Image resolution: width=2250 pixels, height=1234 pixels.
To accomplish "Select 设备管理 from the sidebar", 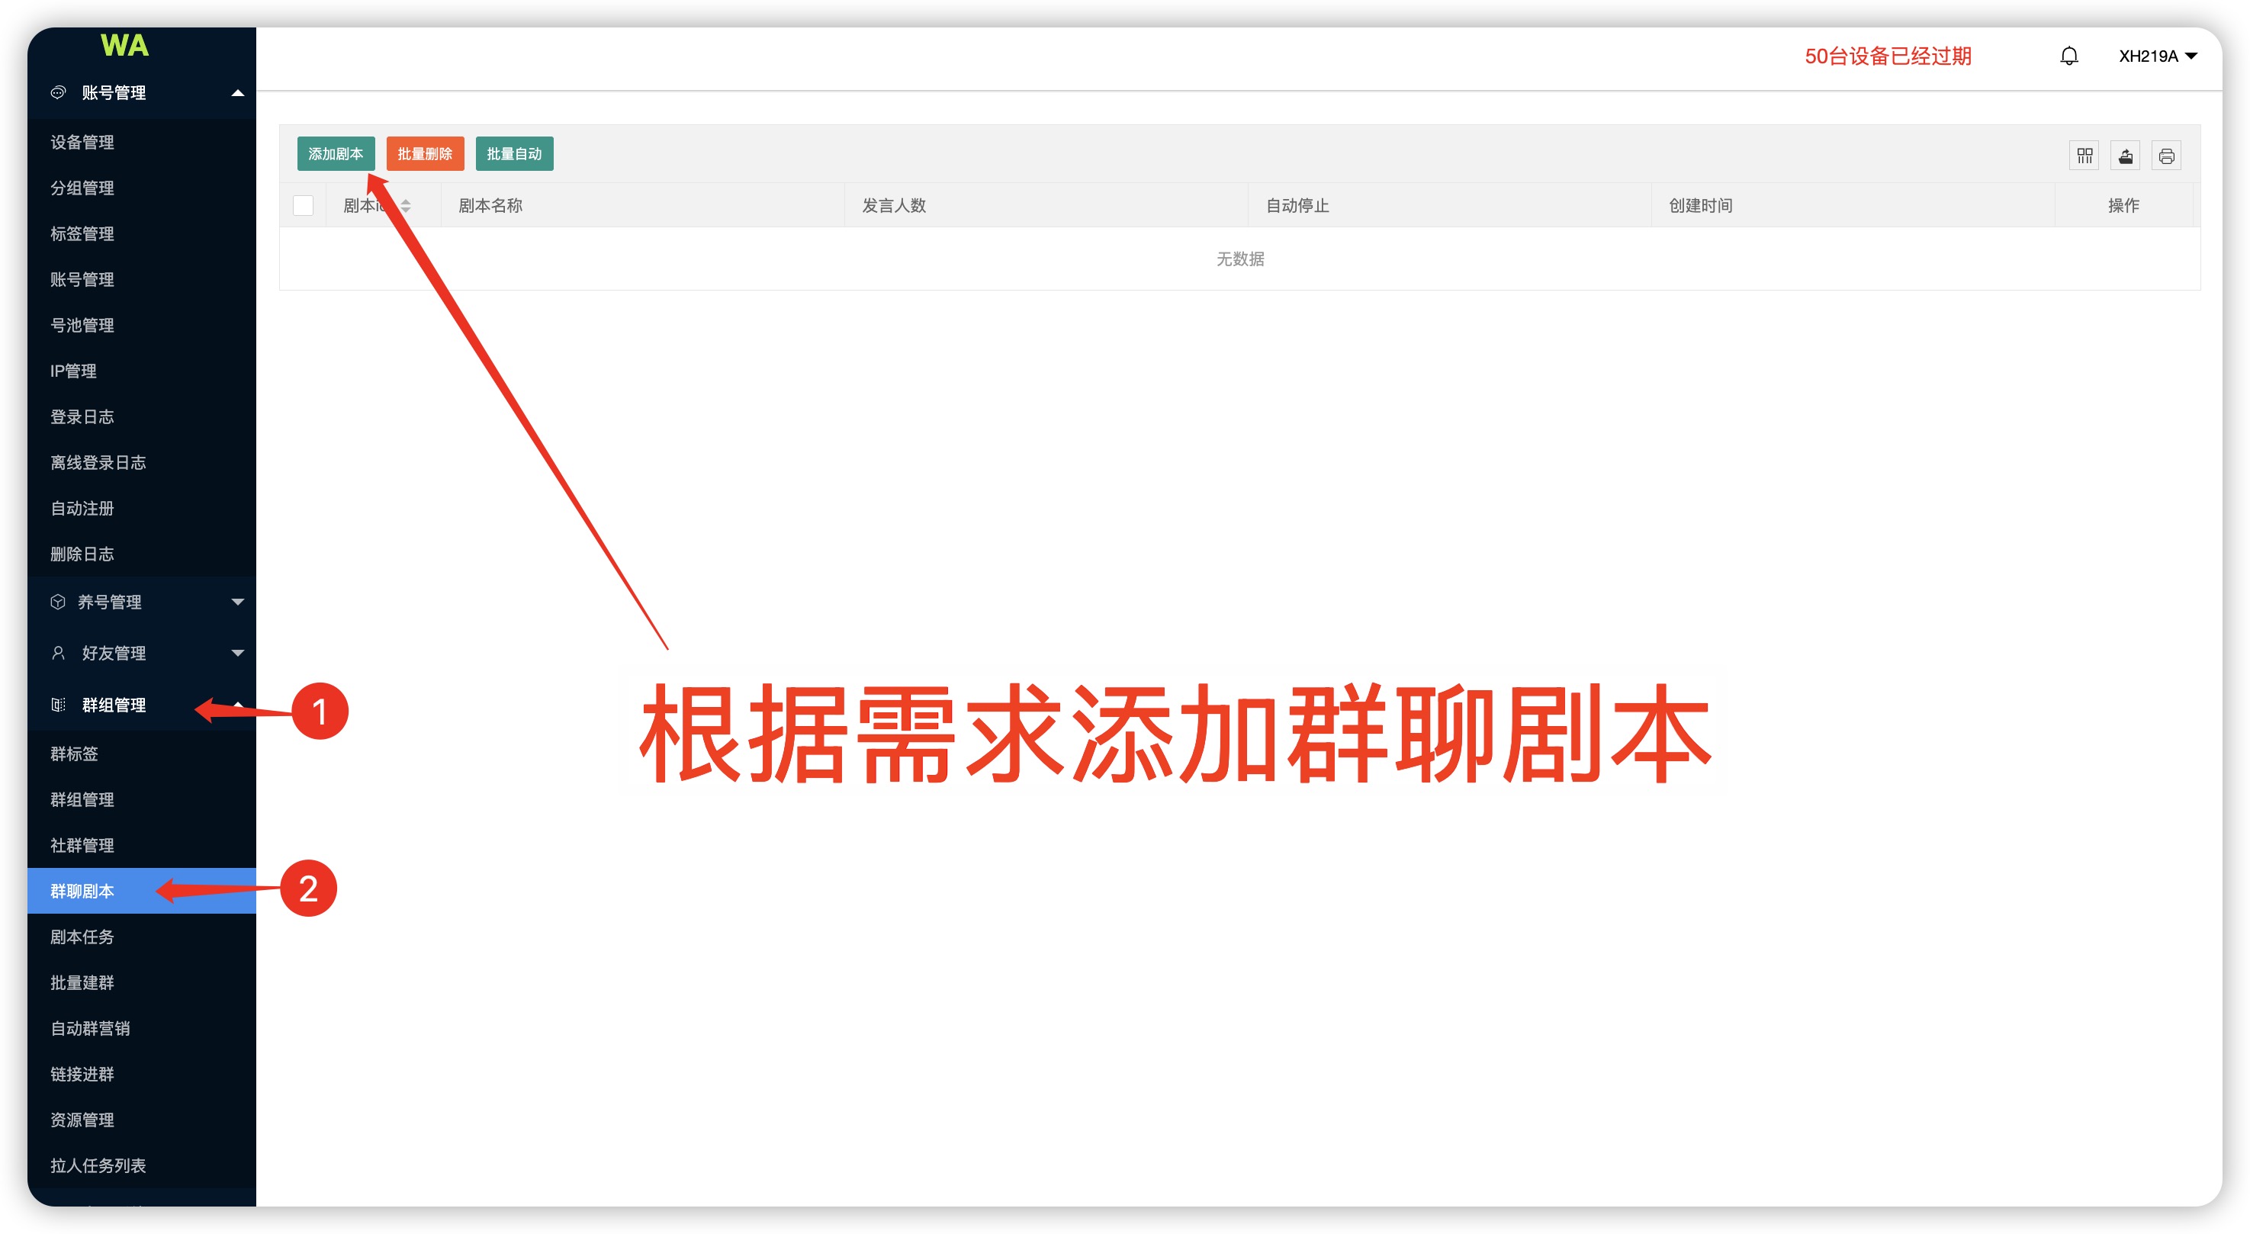I will click(x=82, y=142).
